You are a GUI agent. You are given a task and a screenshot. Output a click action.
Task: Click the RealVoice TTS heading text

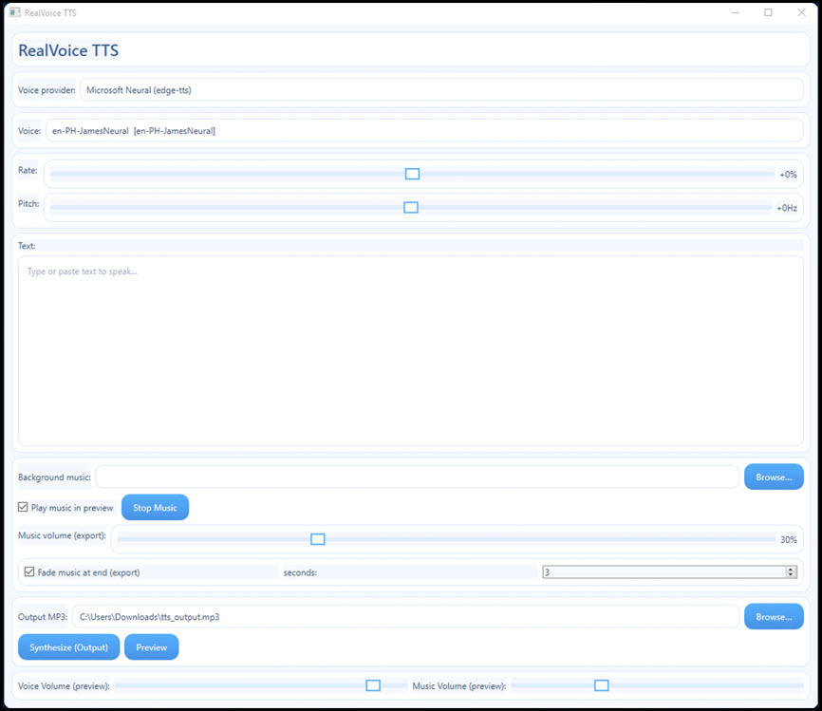(68, 50)
